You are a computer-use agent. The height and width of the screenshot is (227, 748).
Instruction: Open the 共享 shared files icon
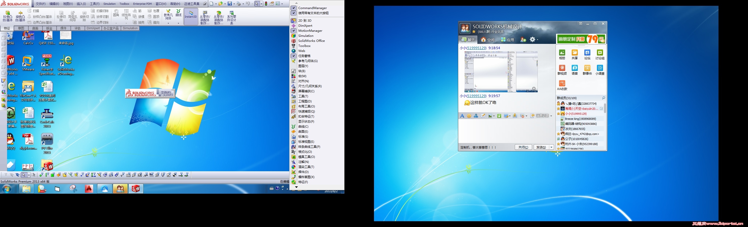click(575, 54)
